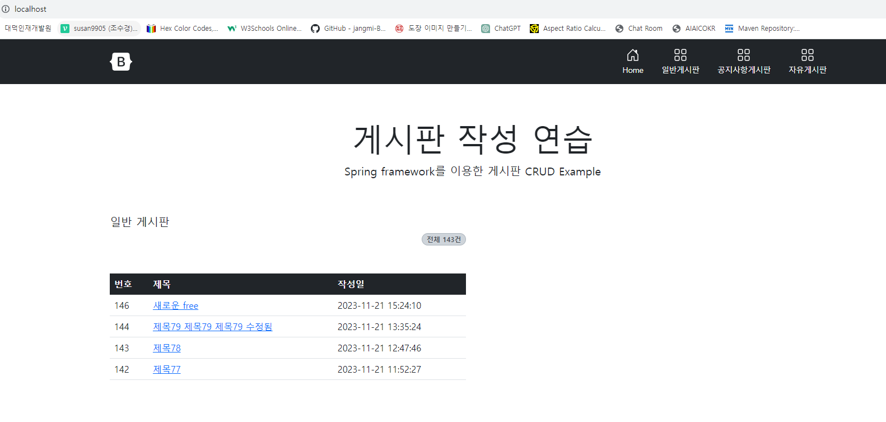Open post 제목79 제목79 제목79 수정됨
The height and width of the screenshot is (422, 886).
[x=213, y=327]
